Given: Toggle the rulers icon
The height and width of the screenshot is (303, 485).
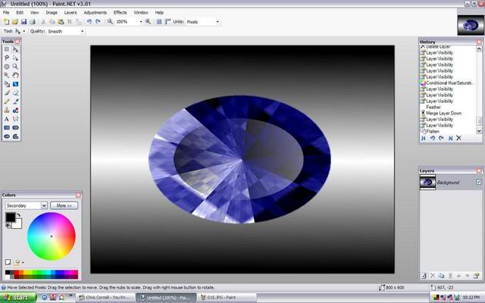Looking at the screenshot, I should point(167,22).
